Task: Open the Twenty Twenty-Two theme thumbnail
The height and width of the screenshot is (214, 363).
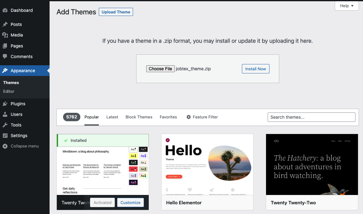Action: (x=312, y=165)
